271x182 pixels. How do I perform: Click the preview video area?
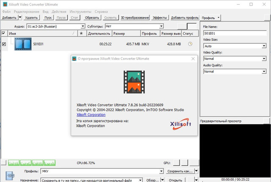pyautogui.click(x=235, y=151)
